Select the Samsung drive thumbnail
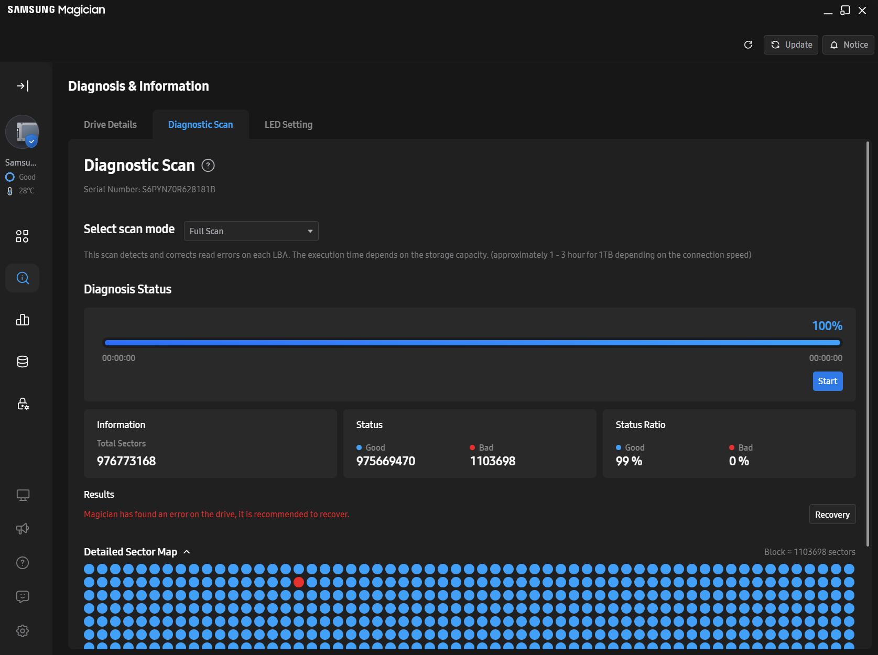 (22, 132)
